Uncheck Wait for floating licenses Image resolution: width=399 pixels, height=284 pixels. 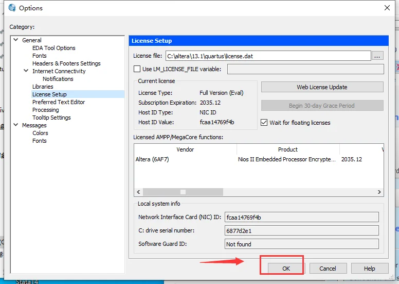click(264, 123)
